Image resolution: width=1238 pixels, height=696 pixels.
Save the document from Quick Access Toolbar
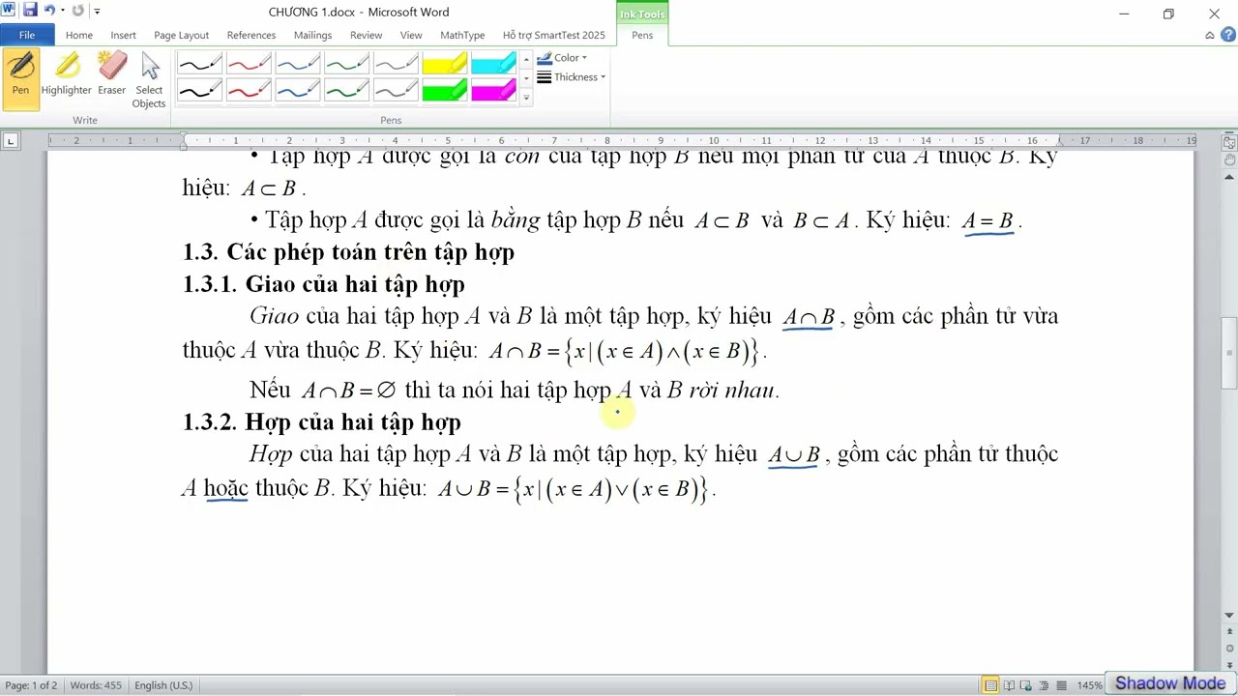(x=30, y=11)
